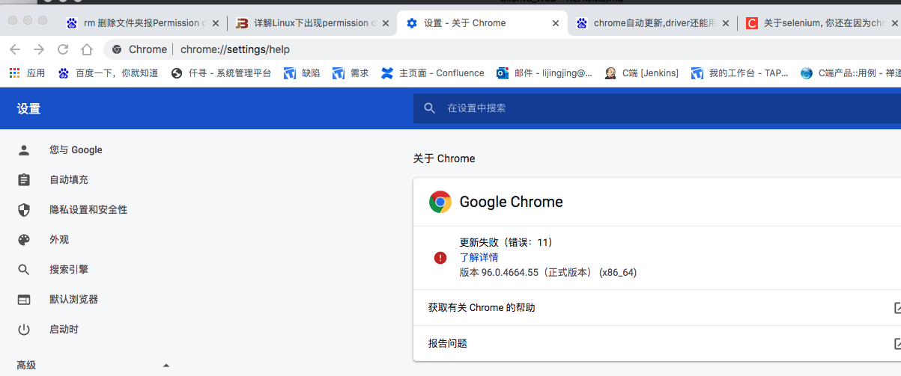Image resolution: width=901 pixels, height=376 pixels.
Task: Click the external link icon beside 报告问题
Action: pos(897,344)
